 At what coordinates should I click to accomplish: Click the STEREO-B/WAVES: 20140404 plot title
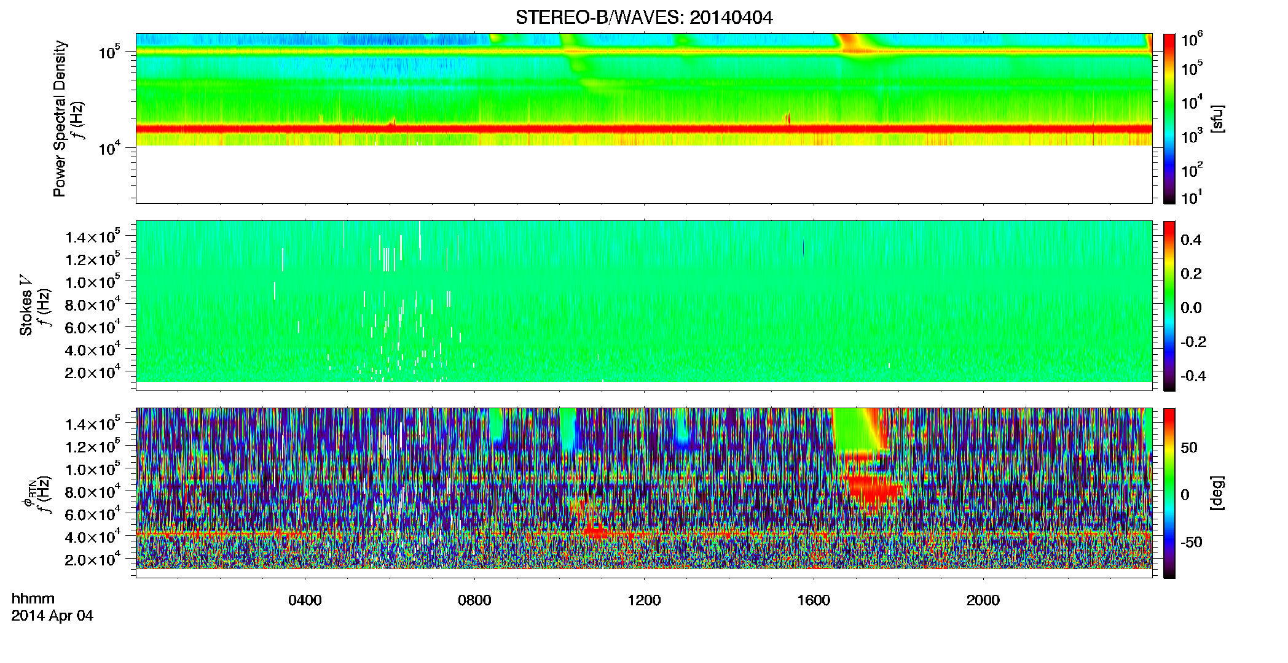(x=644, y=18)
